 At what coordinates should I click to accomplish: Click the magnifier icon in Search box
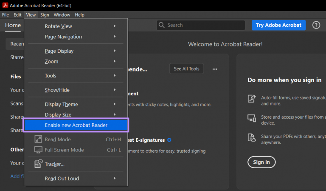[162, 25]
